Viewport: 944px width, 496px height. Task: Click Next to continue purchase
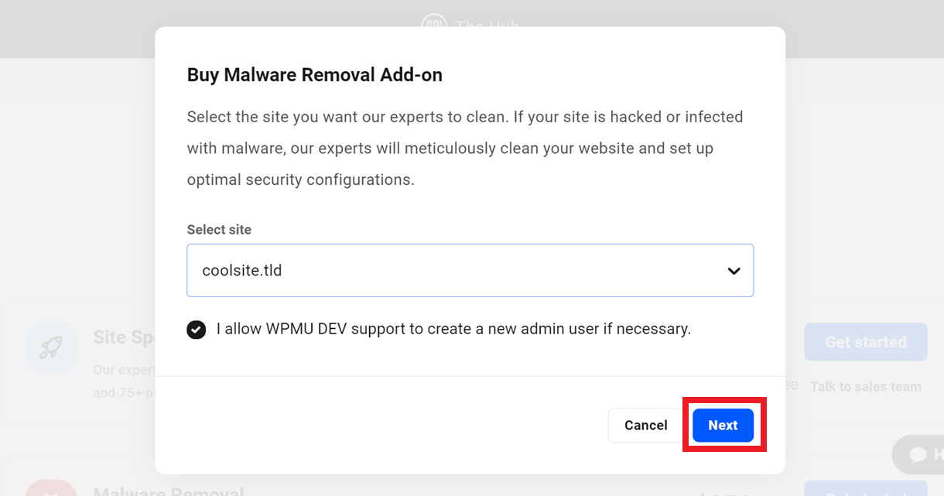[x=723, y=426]
